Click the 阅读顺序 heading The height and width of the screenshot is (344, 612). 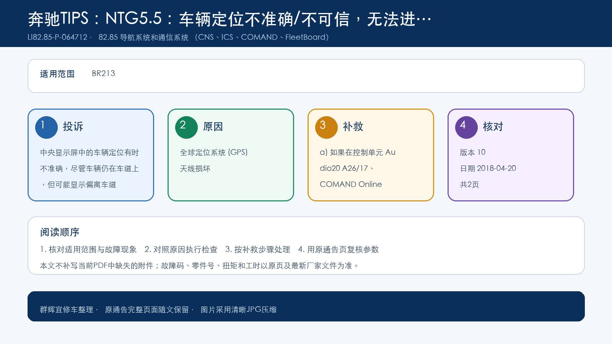click(60, 232)
